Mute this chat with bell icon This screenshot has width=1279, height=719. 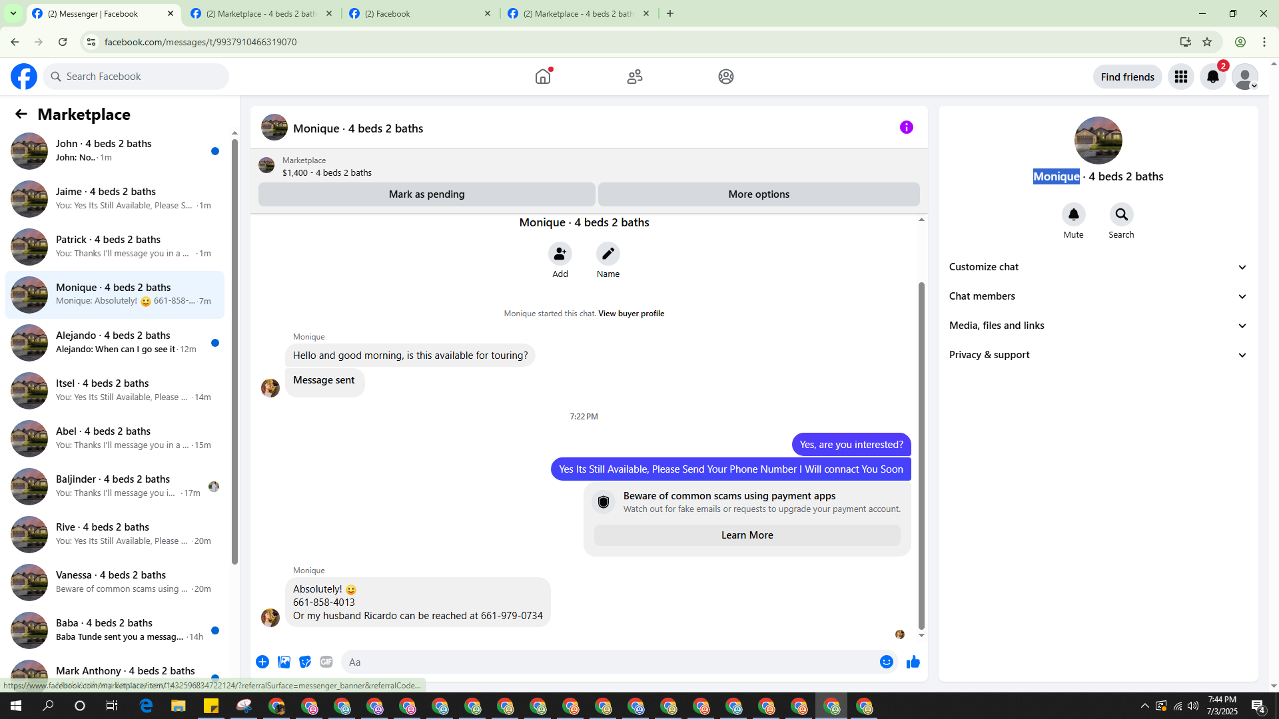(1073, 214)
